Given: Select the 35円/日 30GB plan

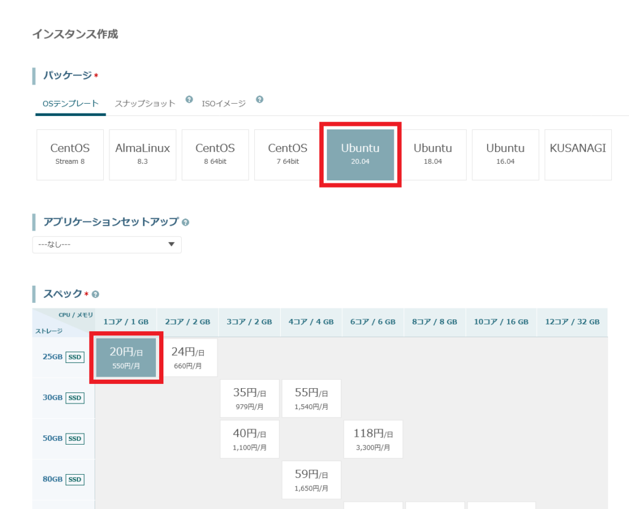Looking at the screenshot, I should point(249,399).
